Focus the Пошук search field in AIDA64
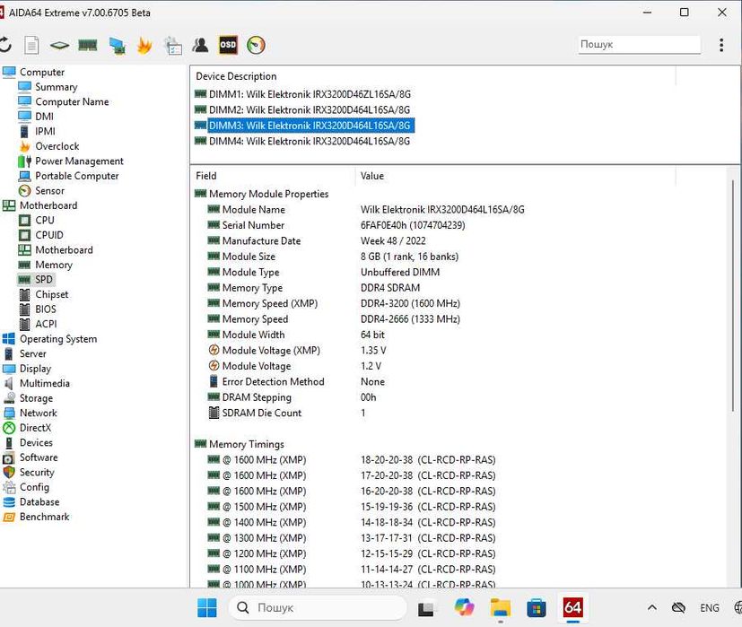The width and height of the screenshot is (742, 627). tap(639, 45)
